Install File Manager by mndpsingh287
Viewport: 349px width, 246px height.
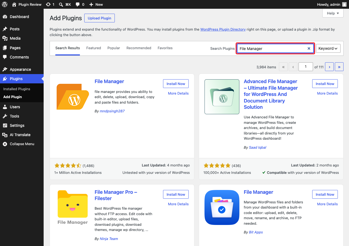(176, 84)
